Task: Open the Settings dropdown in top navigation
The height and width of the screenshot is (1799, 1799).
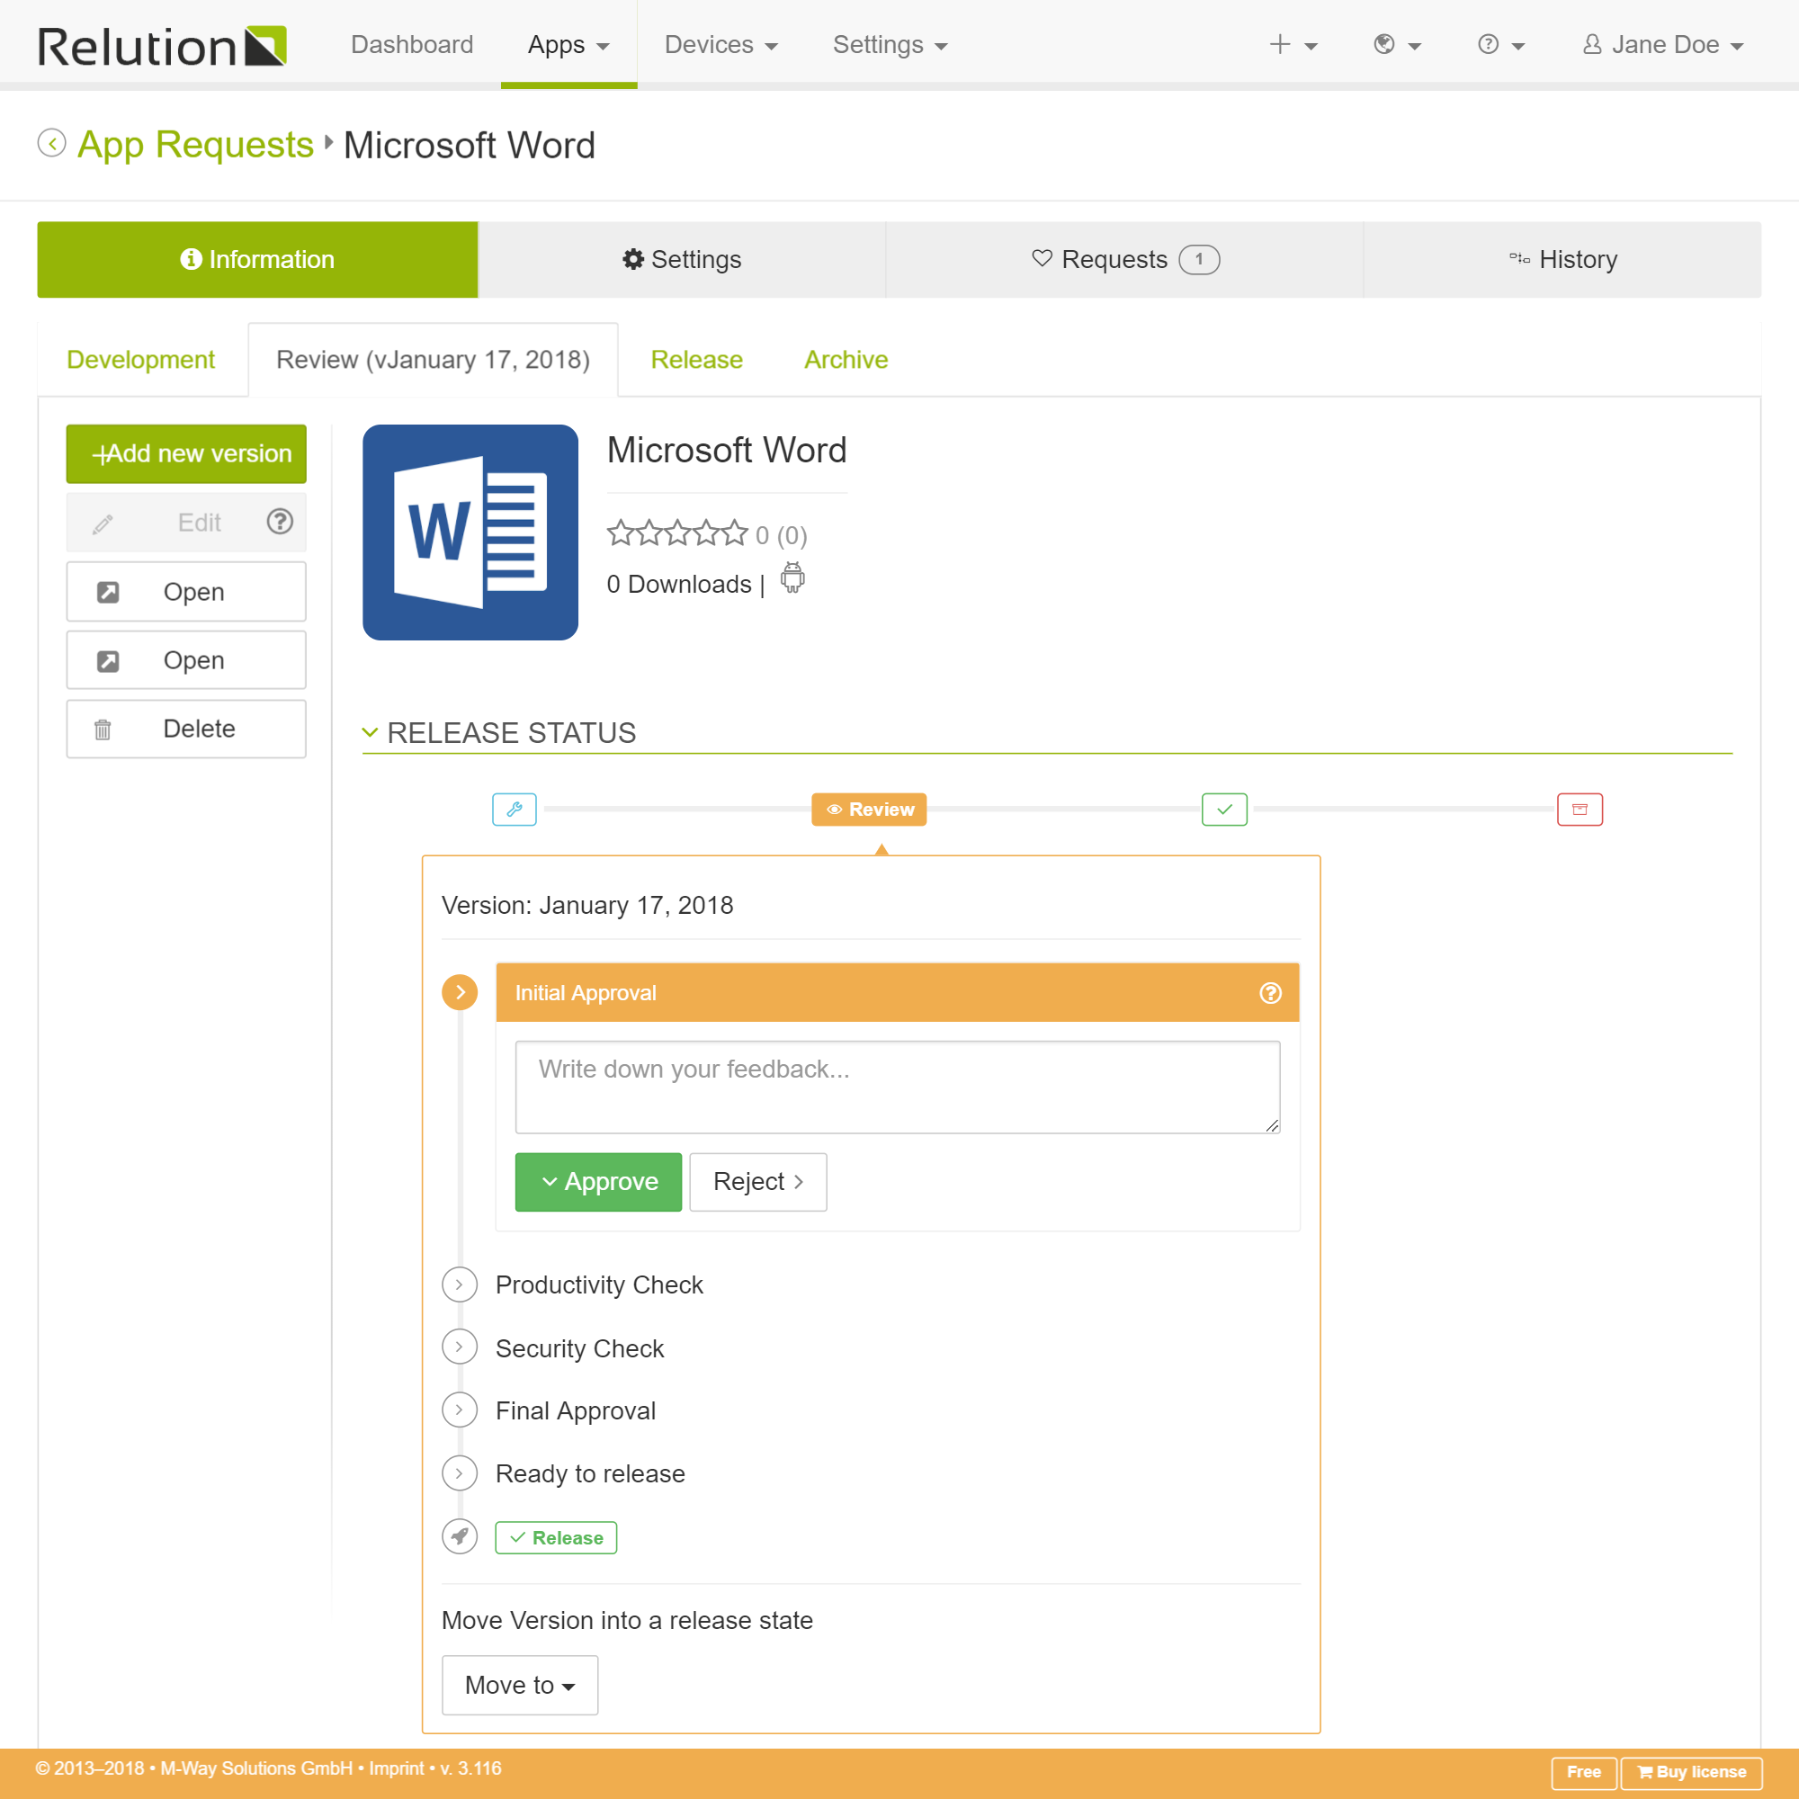Action: [890, 45]
